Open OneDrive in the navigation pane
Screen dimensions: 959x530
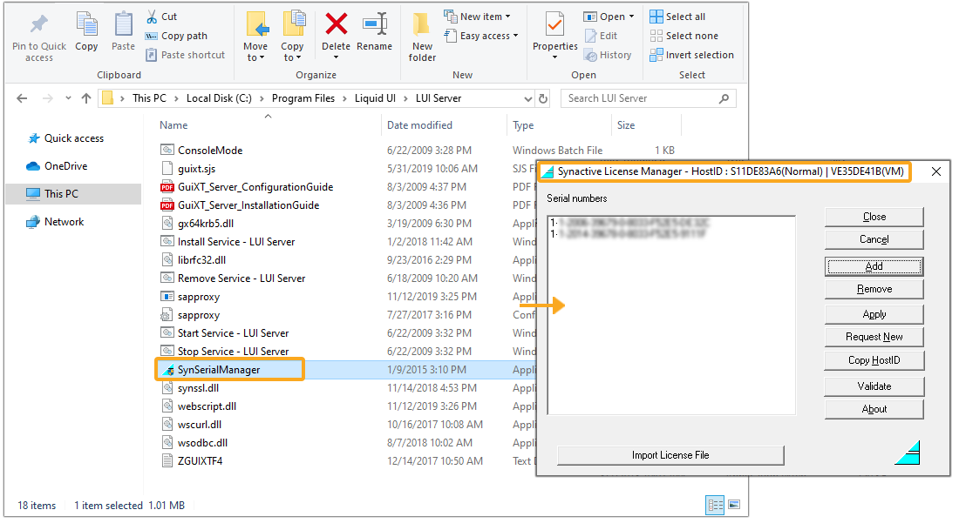click(x=57, y=166)
